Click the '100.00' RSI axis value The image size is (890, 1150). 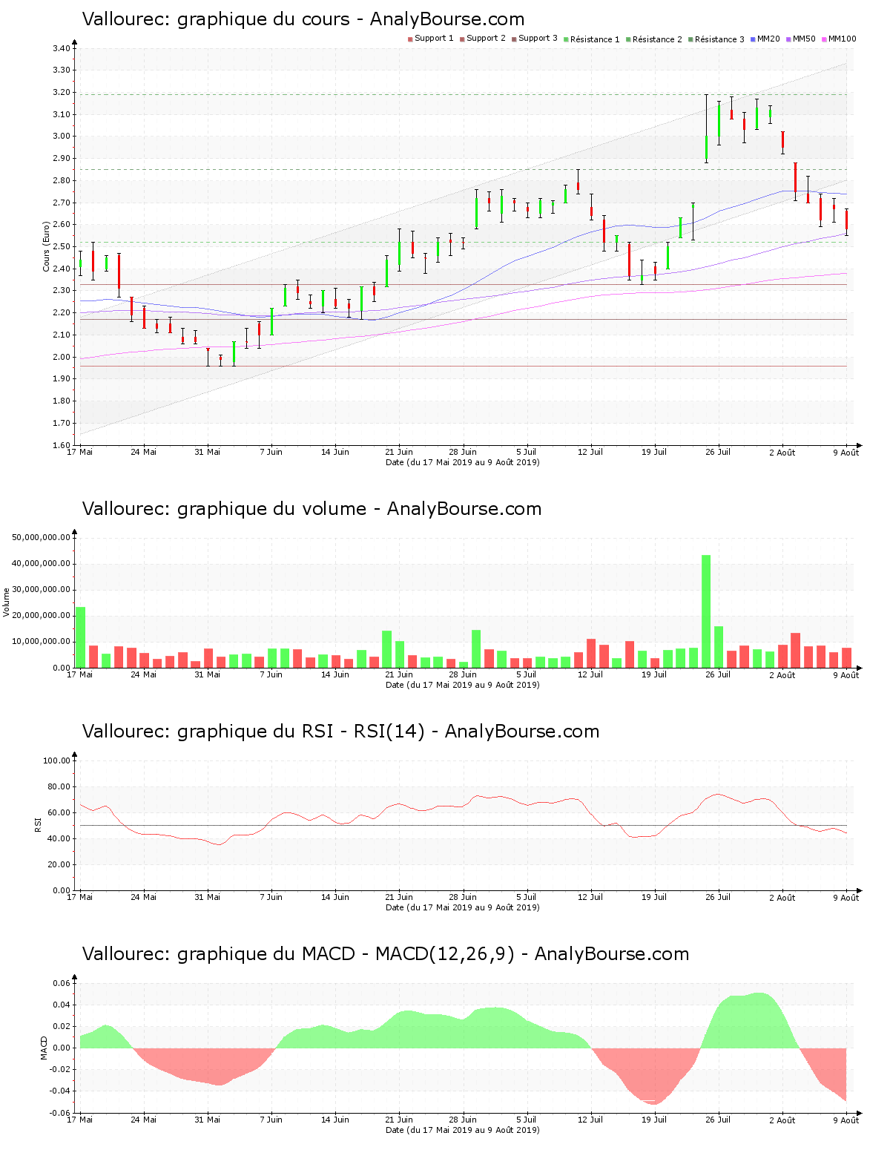[x=57, y=760]
